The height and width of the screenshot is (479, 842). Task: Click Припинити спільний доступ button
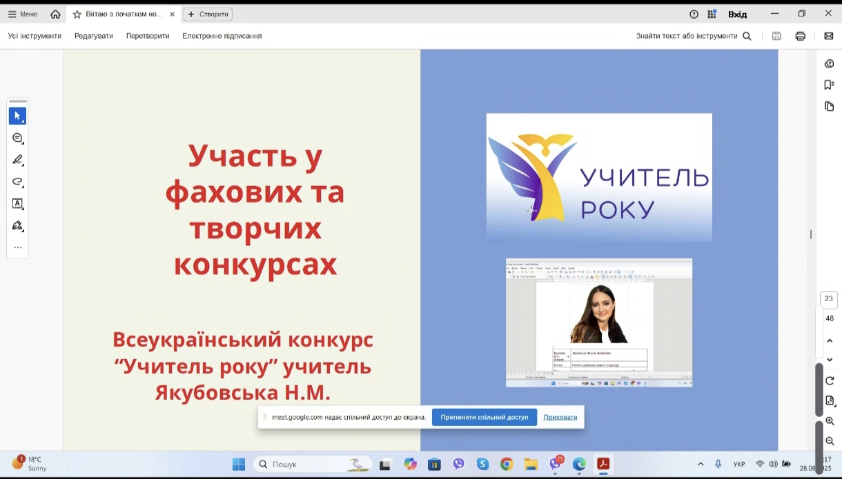coord(484,417)
